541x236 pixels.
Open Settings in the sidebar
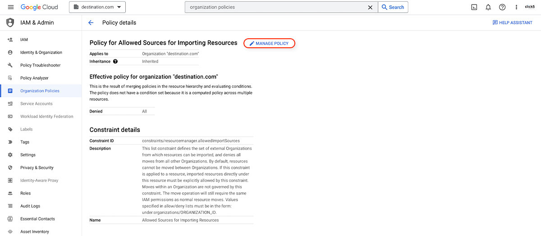coord(41,154)
